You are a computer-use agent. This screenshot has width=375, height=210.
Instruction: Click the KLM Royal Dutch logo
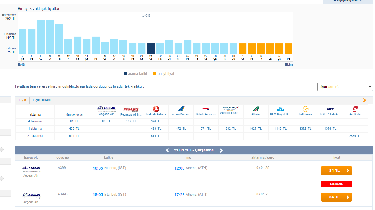click(280, 109)
